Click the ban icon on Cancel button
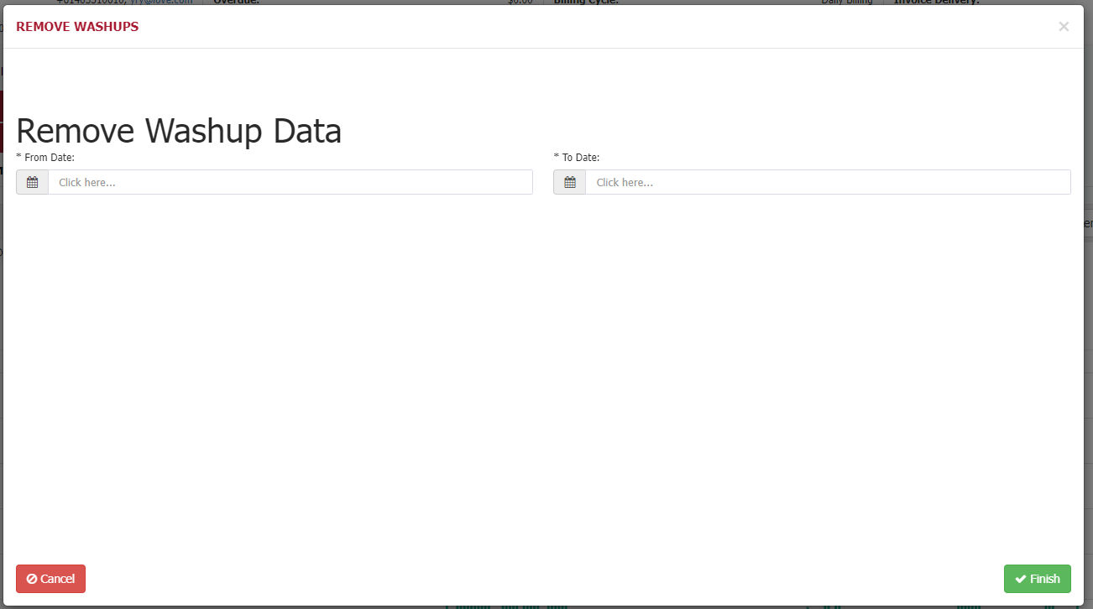Screen dimensions: 1093x609 coord(31,579)
